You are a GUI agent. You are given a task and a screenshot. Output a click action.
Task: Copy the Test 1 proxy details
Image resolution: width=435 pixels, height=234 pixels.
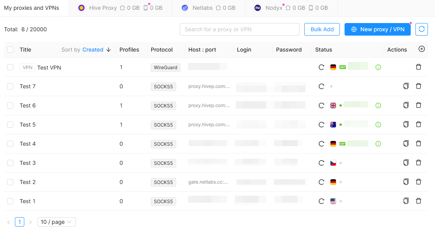[x=406, y=200]
